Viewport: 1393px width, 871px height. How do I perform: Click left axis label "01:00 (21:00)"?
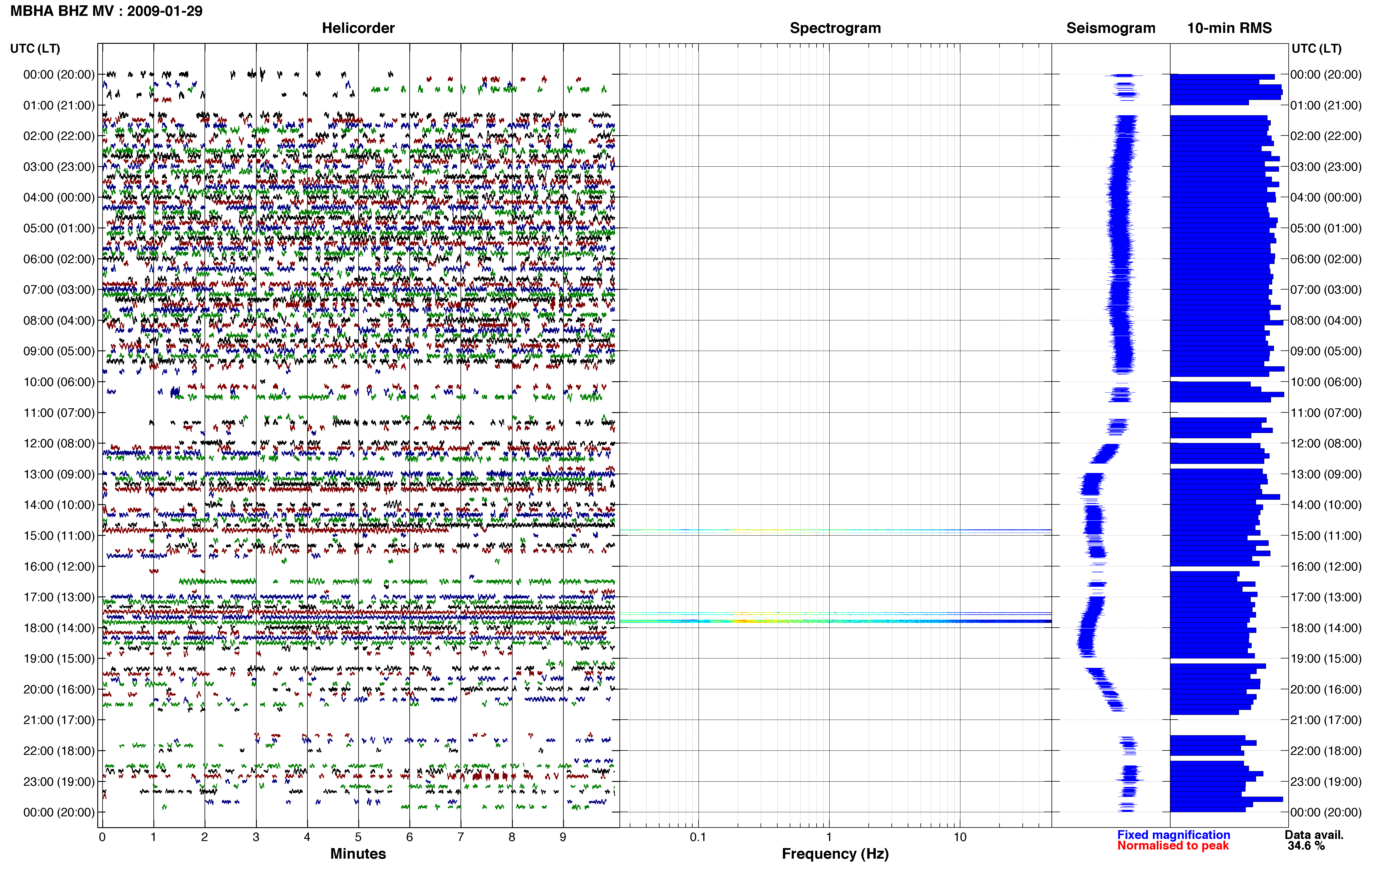(x=59, y=106)
